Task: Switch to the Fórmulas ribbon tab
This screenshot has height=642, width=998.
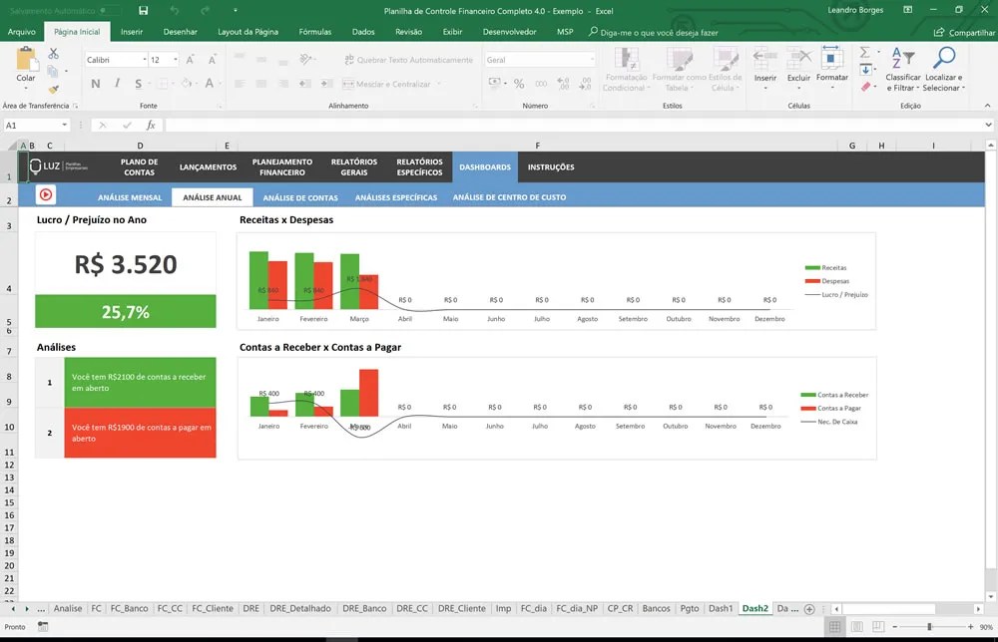Action: (314, 31)
